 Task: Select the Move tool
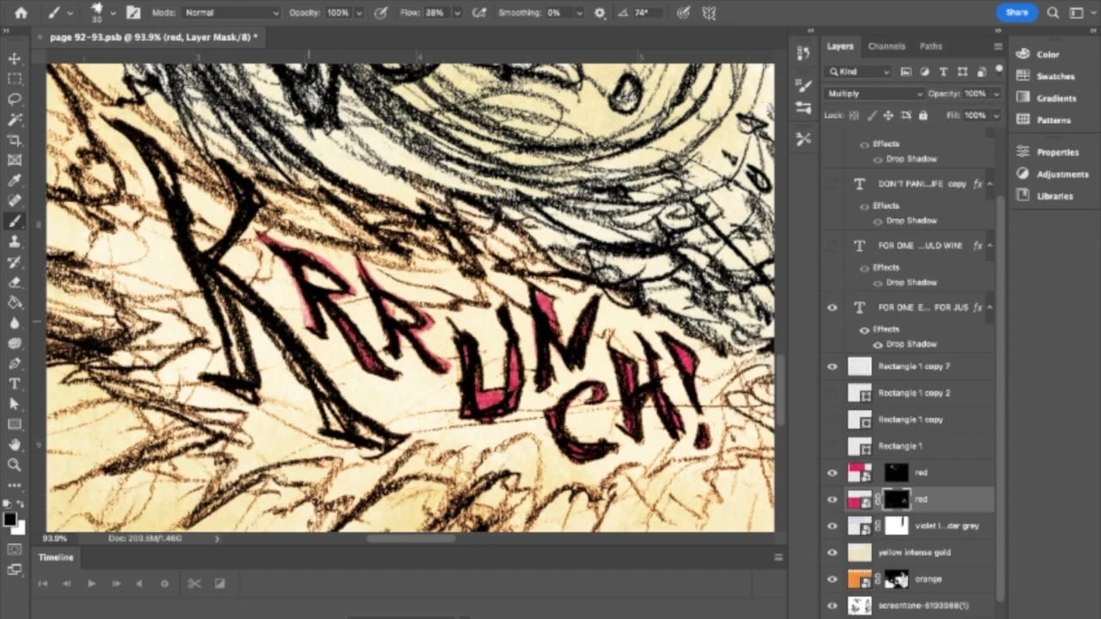(x=15, y=58)
